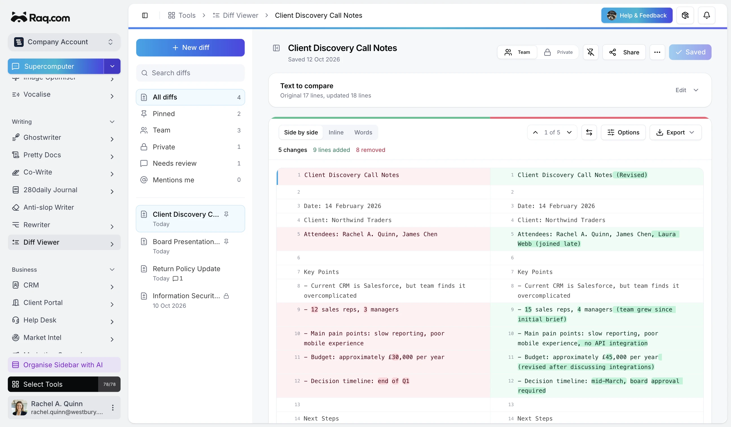
Task: Focus the Search diffs field
Action: (190, 73)
